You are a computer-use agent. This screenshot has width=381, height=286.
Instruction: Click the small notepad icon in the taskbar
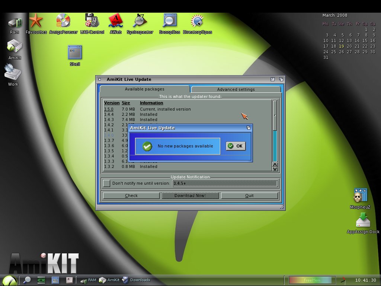click(69, 280)
